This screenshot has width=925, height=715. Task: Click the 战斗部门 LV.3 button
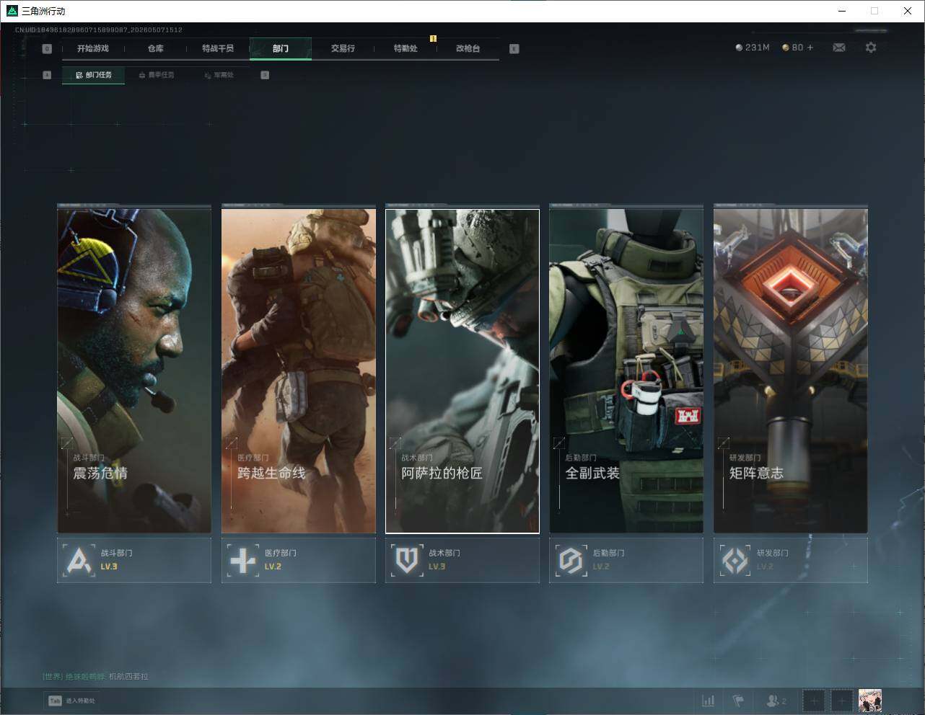point(134,560)
